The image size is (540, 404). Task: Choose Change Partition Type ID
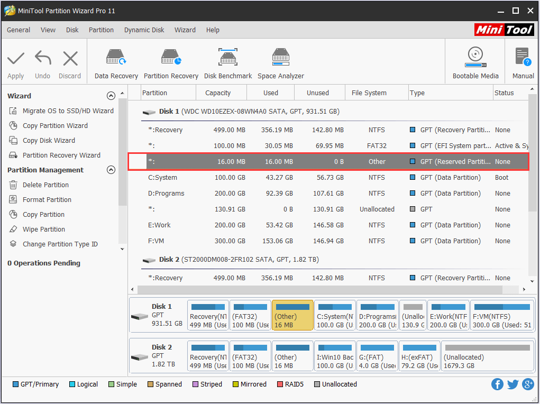point(60,244)
